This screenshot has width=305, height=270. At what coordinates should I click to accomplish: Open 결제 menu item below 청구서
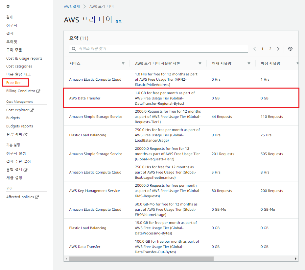(10, 34)
